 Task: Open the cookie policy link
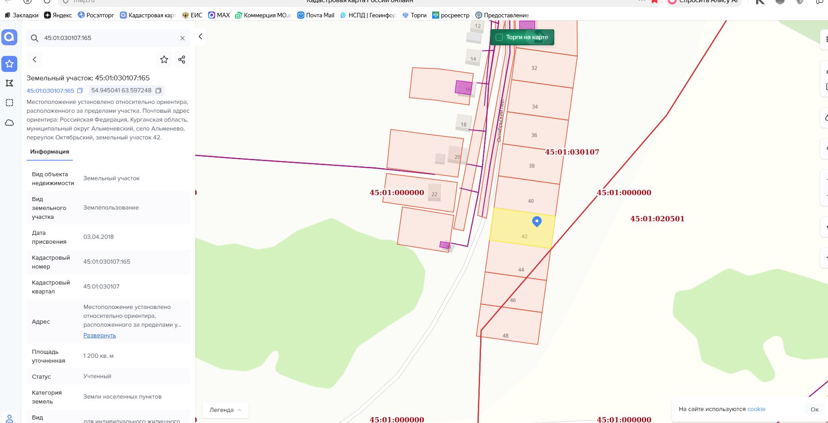point(756,409)
